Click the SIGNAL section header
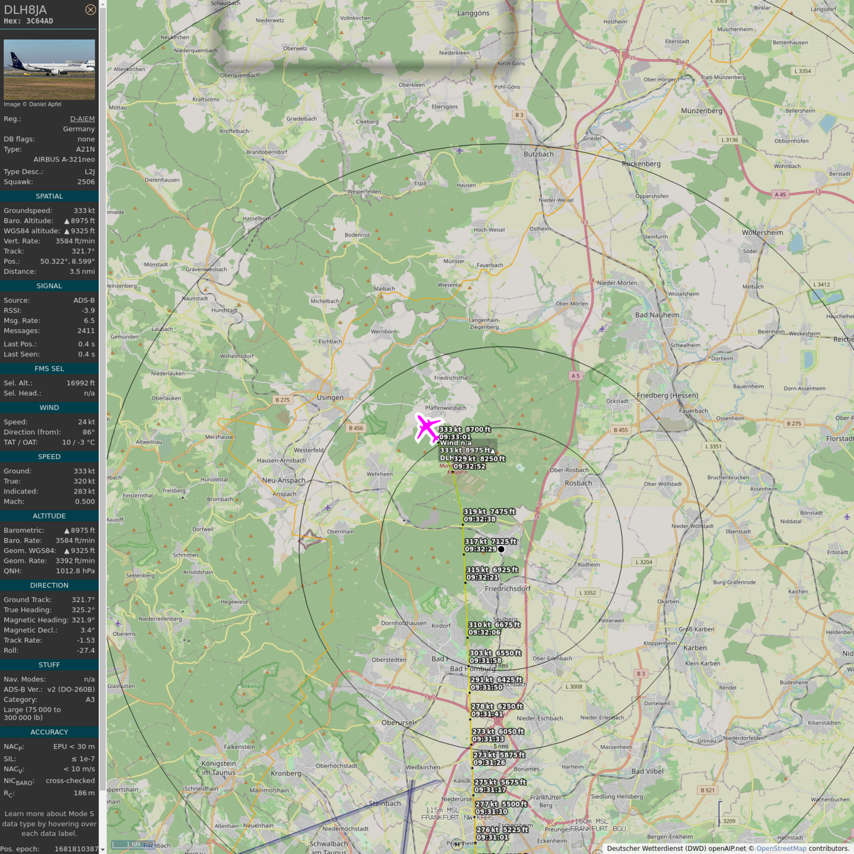Screen dimensions: 854x854 (x=49, y=286)
